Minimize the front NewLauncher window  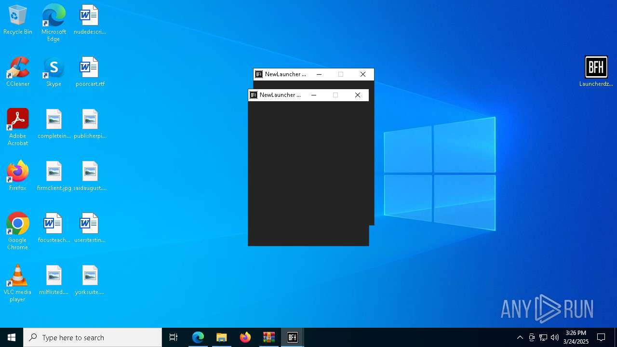[x=314, y=95]
